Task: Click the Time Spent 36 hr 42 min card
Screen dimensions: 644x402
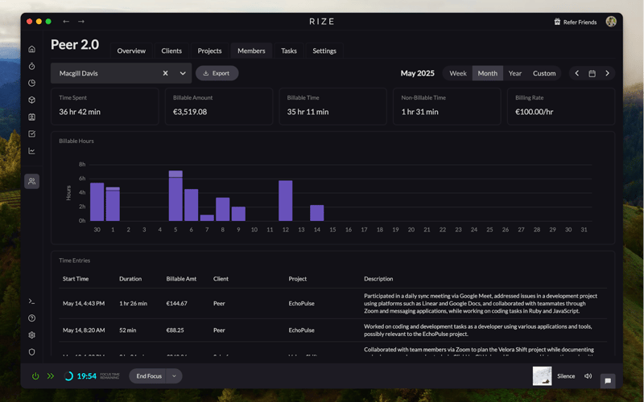Action: point(105,106)
